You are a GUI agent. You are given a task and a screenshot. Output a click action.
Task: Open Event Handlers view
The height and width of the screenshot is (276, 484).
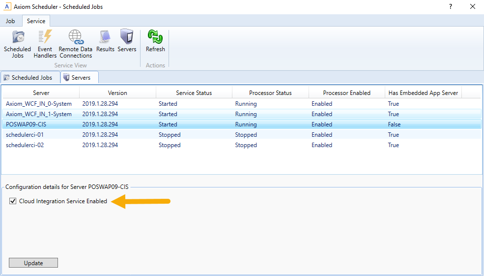45,44
